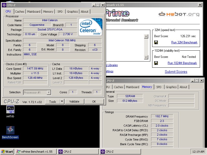This screenshot has height=155, width=207.
Task: Click the CPU-Z title bar app icon
Action: click(4, 5)
